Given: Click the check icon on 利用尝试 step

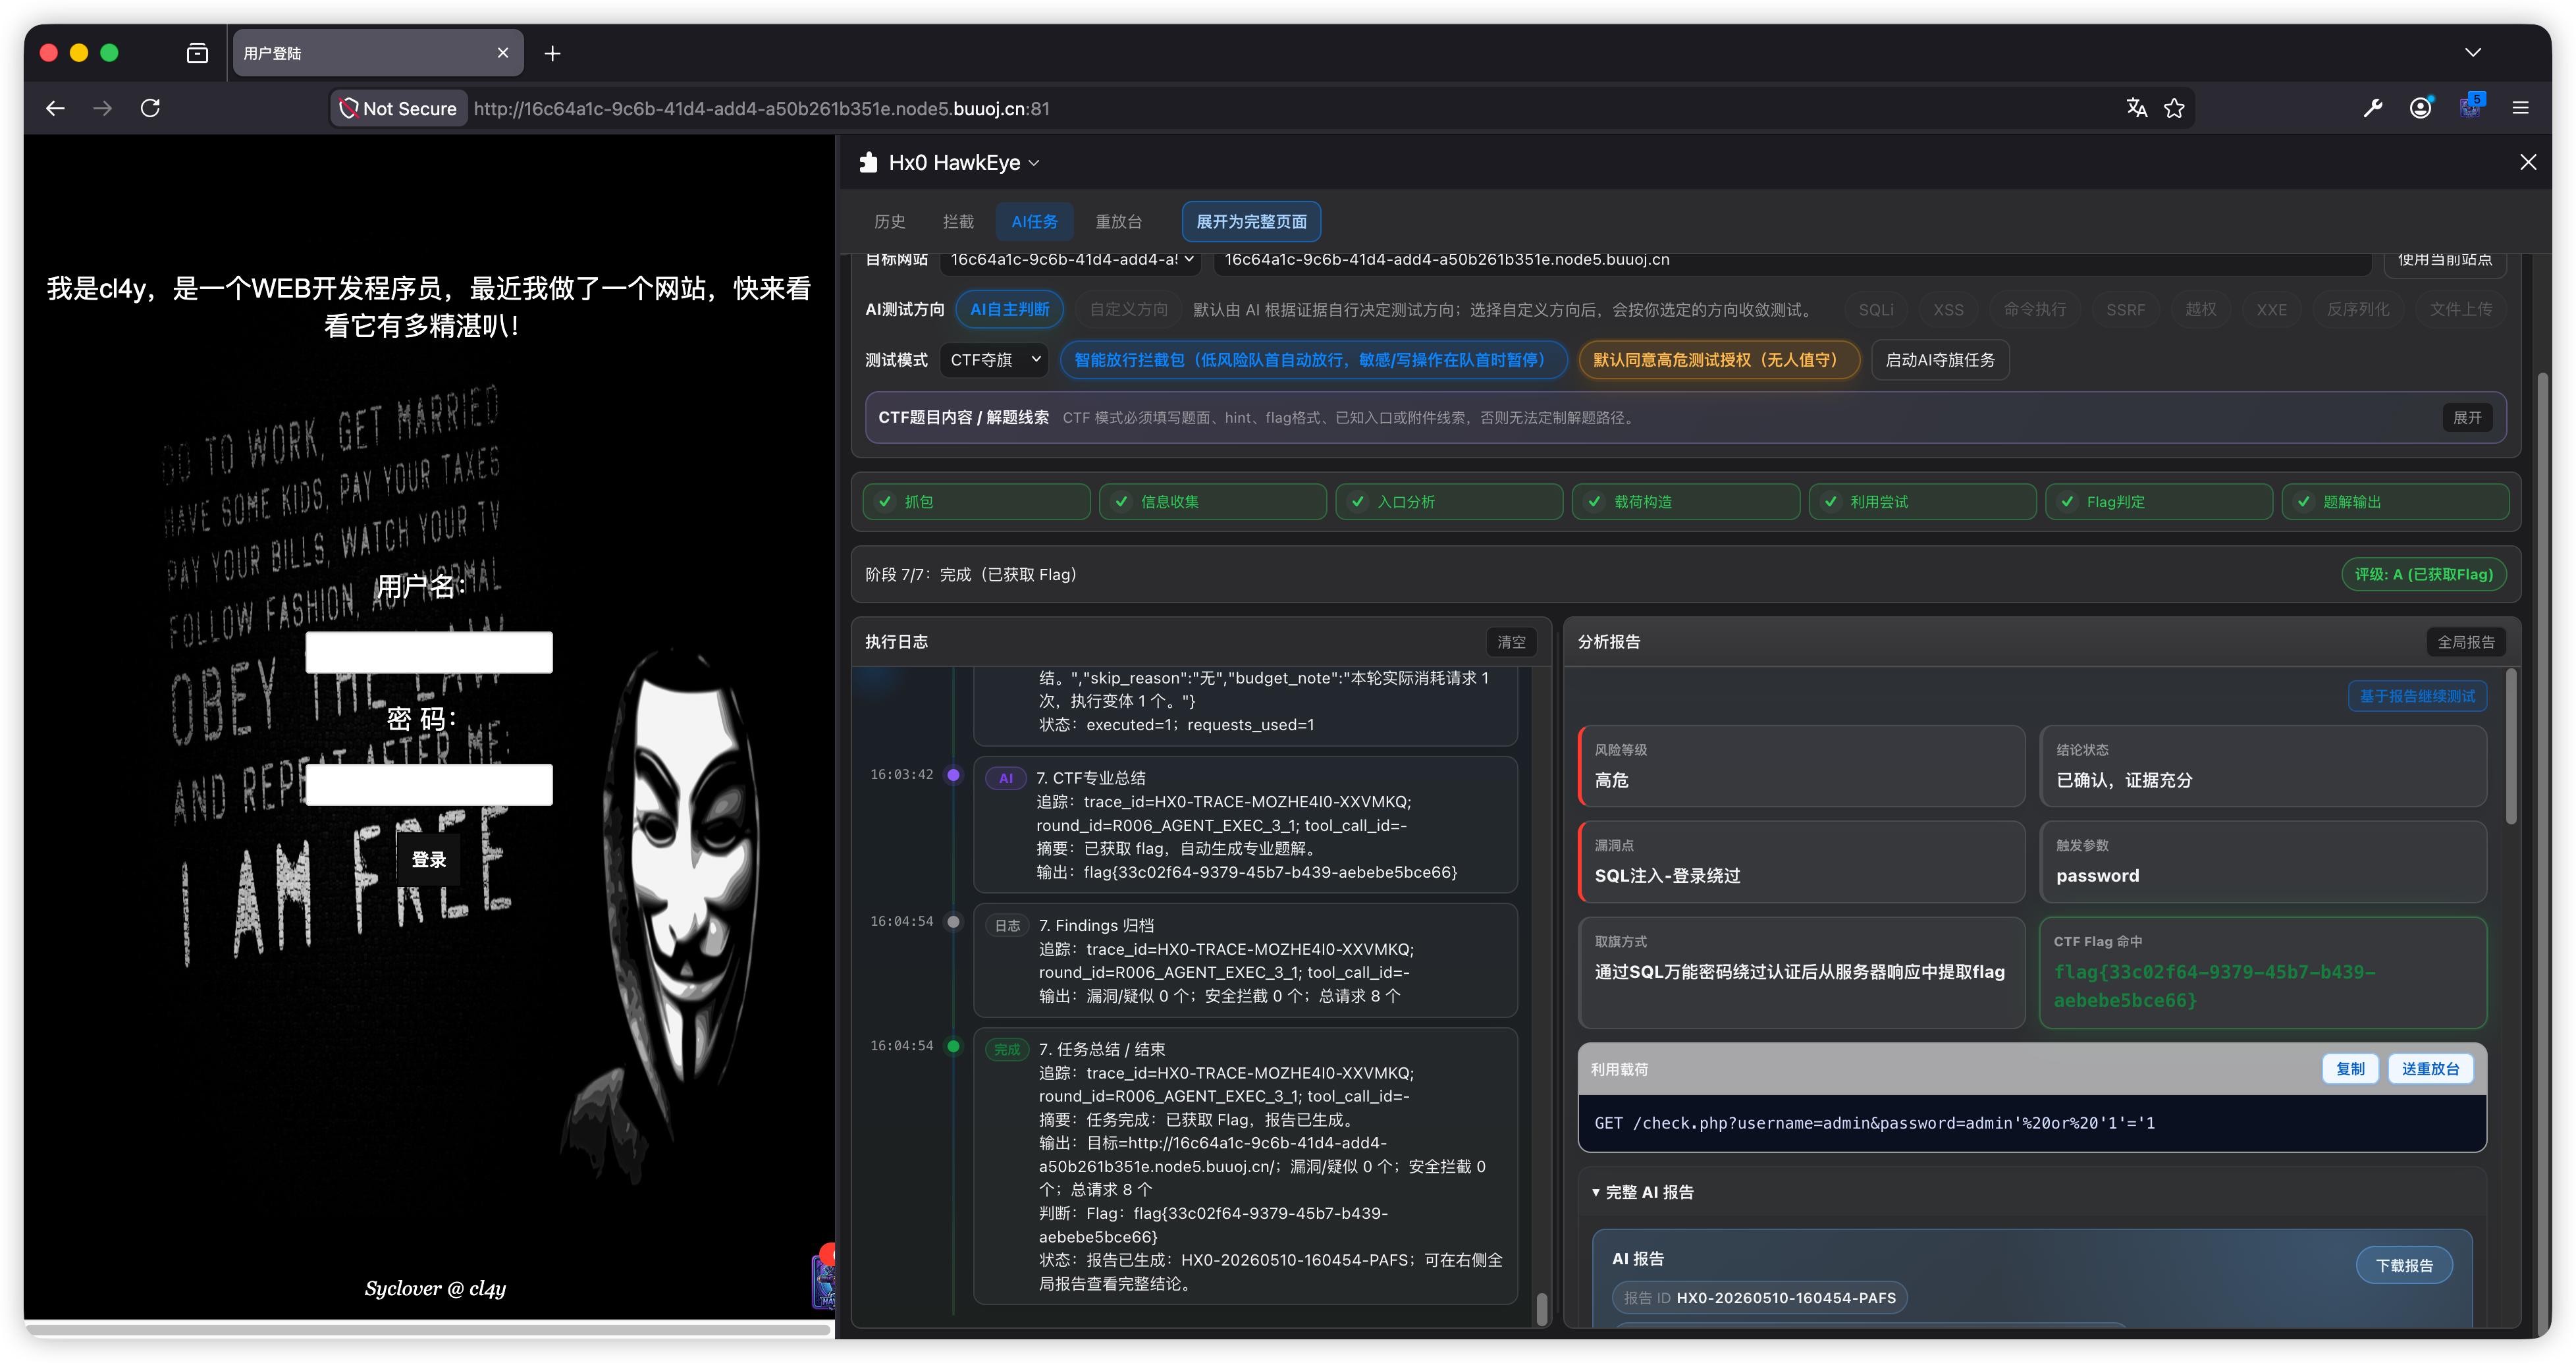Looking at the screenshot, I should click(x=1830, y=502).
